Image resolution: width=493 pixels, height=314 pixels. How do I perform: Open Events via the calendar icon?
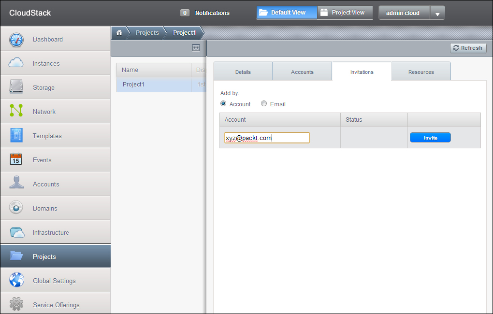click(16, 160)
